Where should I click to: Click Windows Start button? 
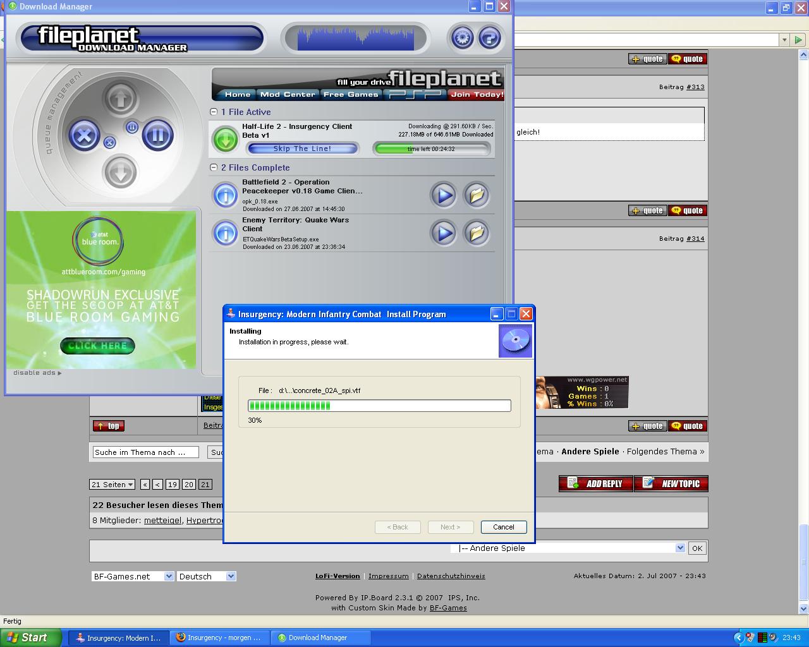pos(31,638)
